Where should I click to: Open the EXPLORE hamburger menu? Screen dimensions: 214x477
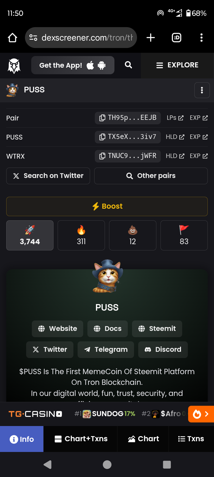177,65
